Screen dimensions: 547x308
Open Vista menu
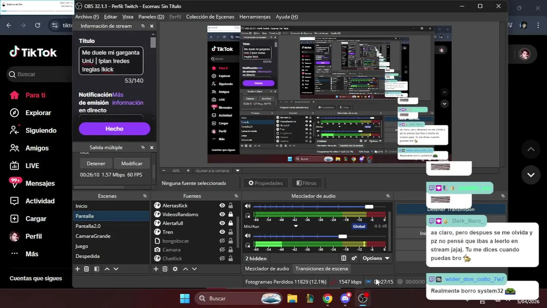128,17
